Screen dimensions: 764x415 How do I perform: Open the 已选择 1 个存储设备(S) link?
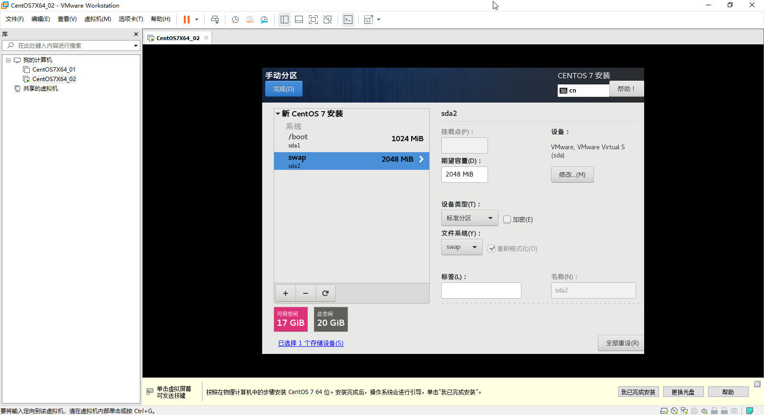coord(311,343)
